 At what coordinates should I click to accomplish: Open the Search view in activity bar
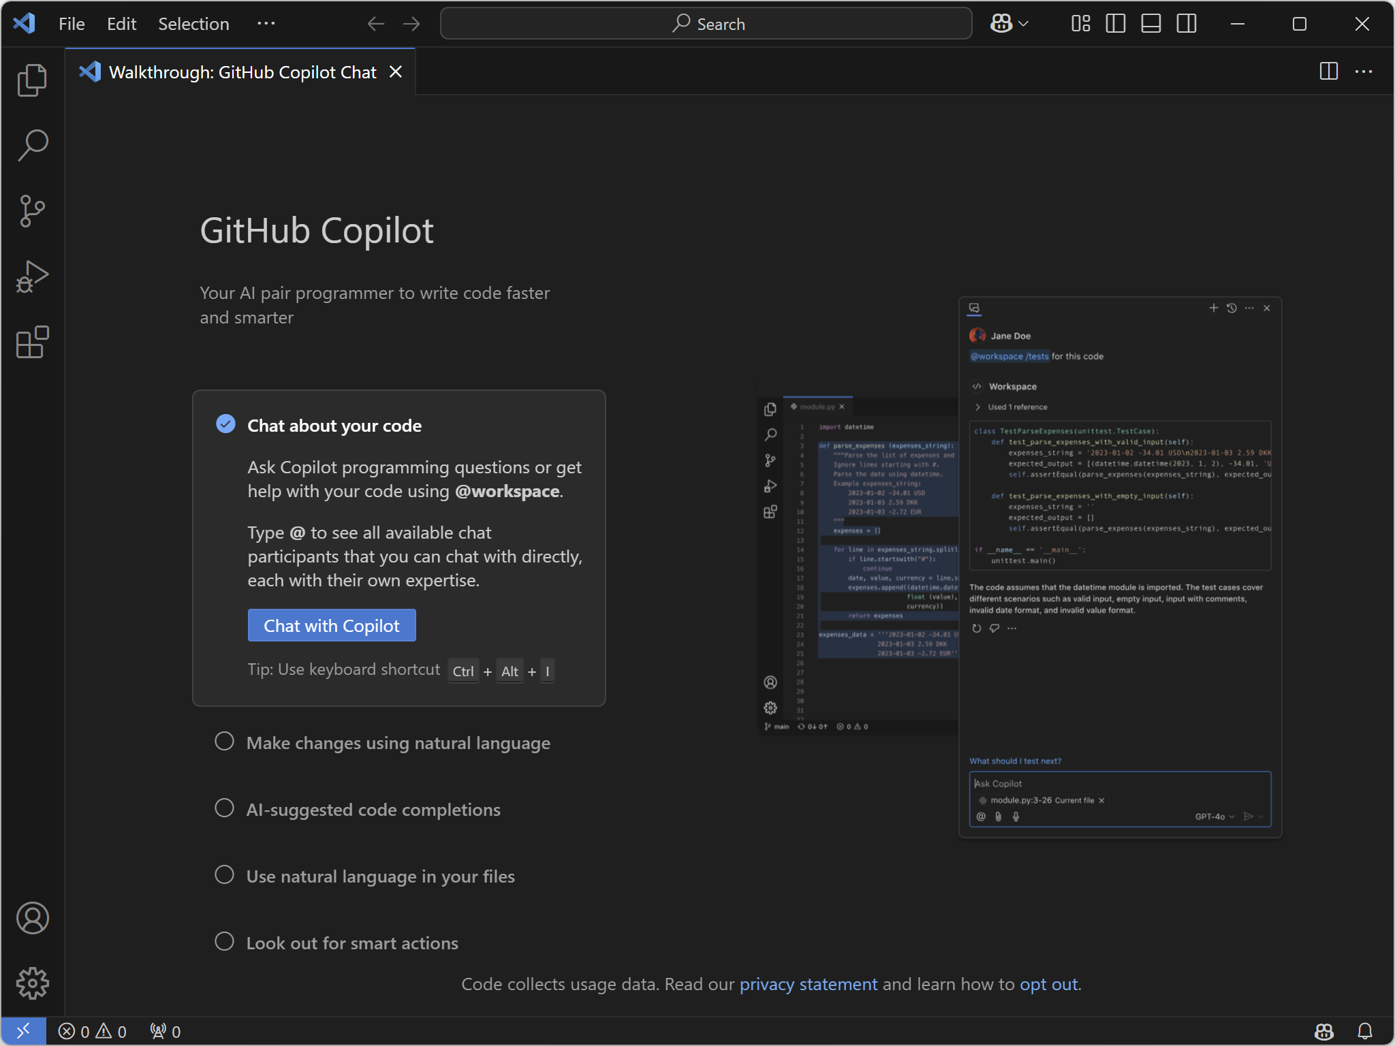coord(32,146)
